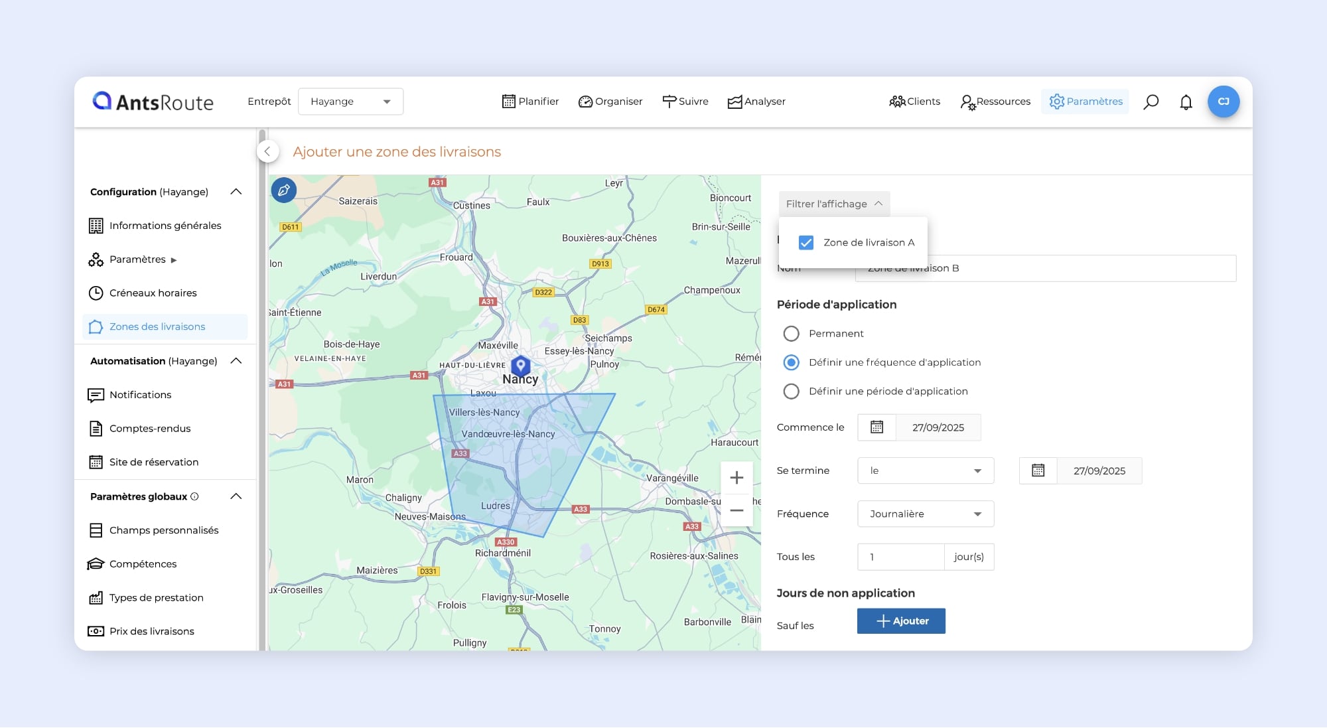
Task: Uncheck Zone de livraison A checkbox
Action: coord(806,243)
